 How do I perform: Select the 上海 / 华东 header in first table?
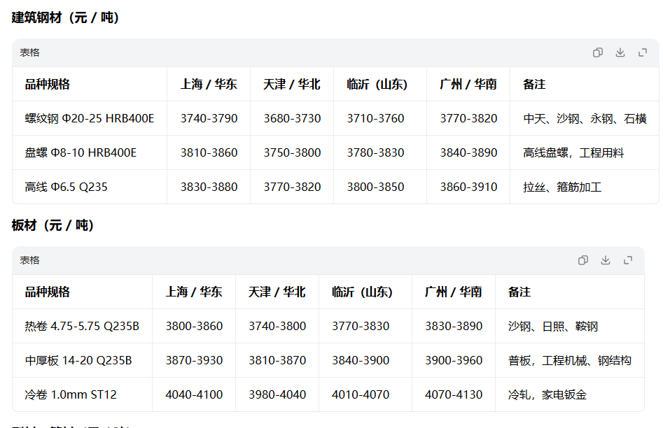209,84
